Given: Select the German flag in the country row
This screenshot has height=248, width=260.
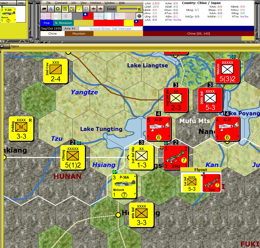Looking at the screenshot, I should (x=45, y=16).
